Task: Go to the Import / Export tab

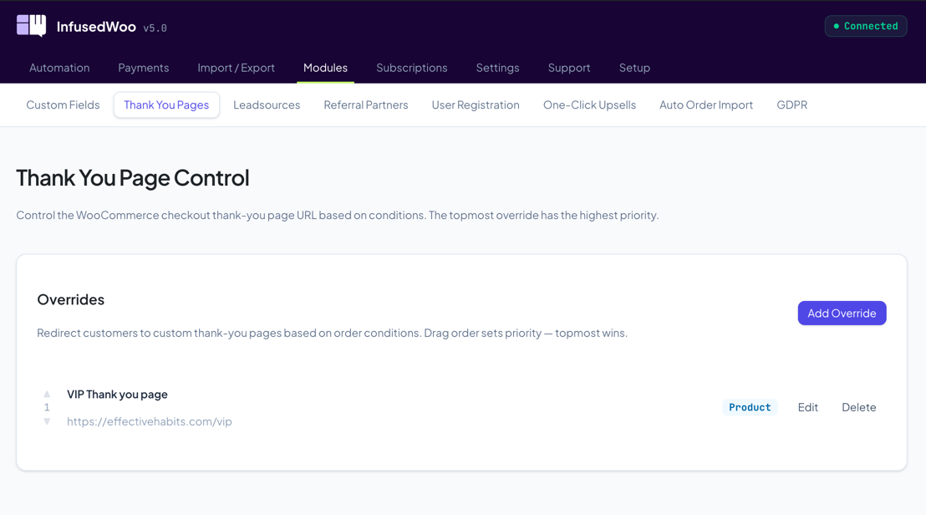Action: pos(236,68)
